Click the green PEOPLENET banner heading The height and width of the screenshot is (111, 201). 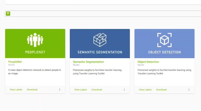35,52
